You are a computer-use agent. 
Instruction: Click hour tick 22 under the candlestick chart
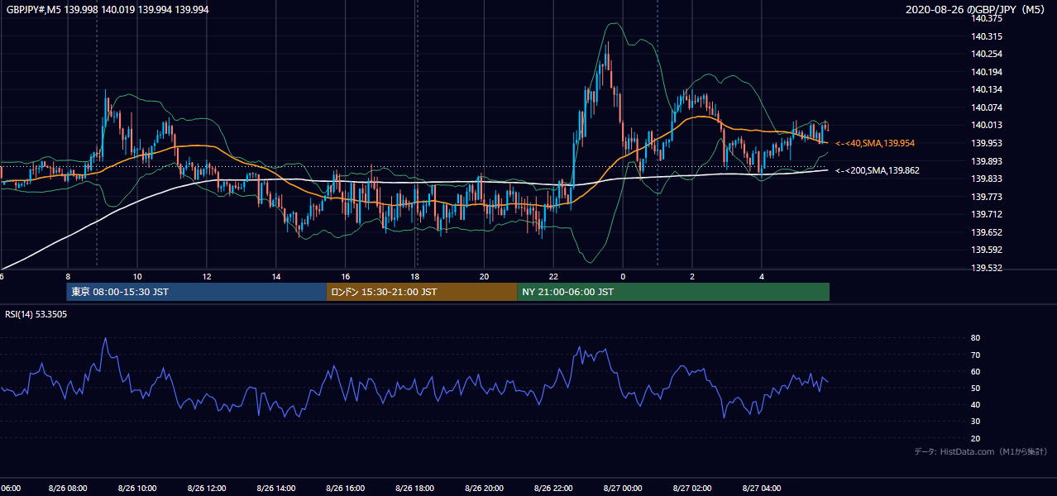coord(553,276)
